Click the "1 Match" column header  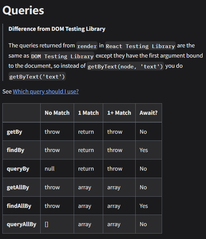[88, 113]
